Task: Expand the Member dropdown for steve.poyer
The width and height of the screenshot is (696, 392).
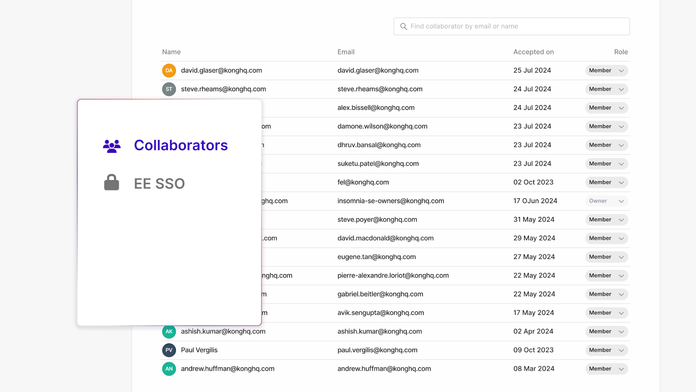Action: tap(606, 220)
